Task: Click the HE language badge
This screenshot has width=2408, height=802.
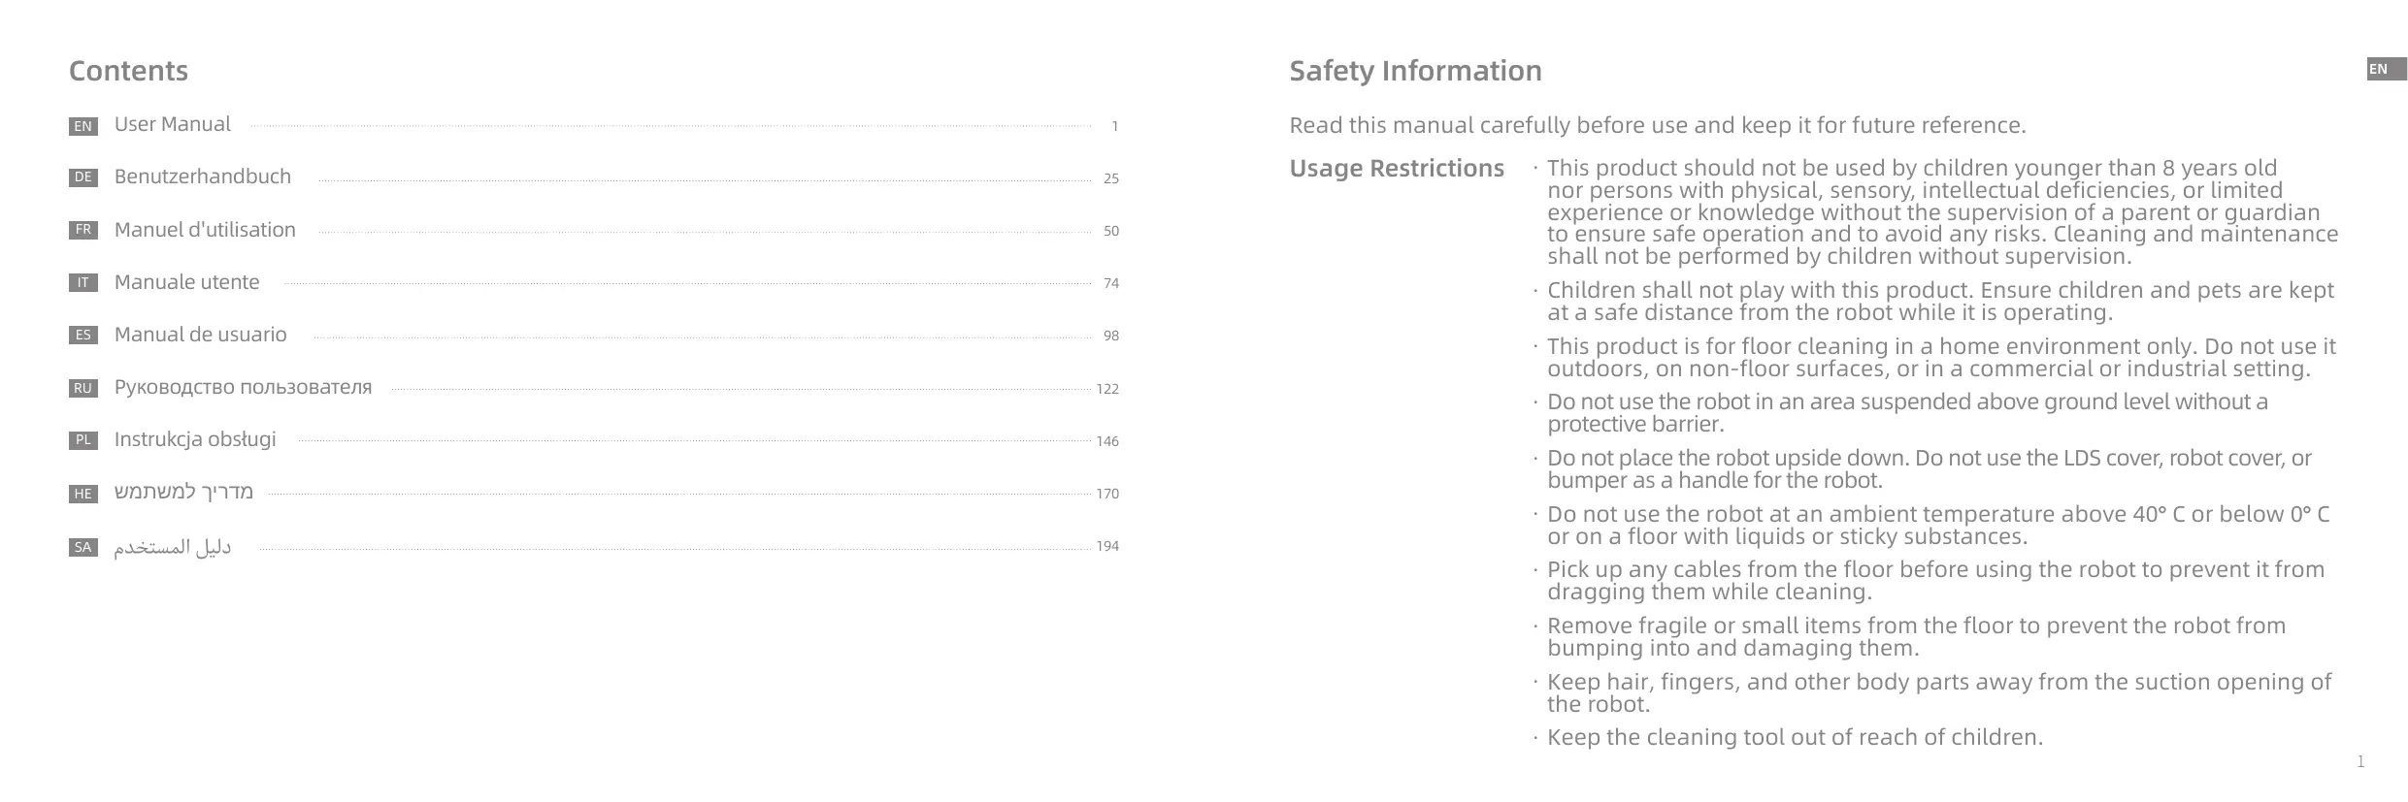Action: click(83, 494)
